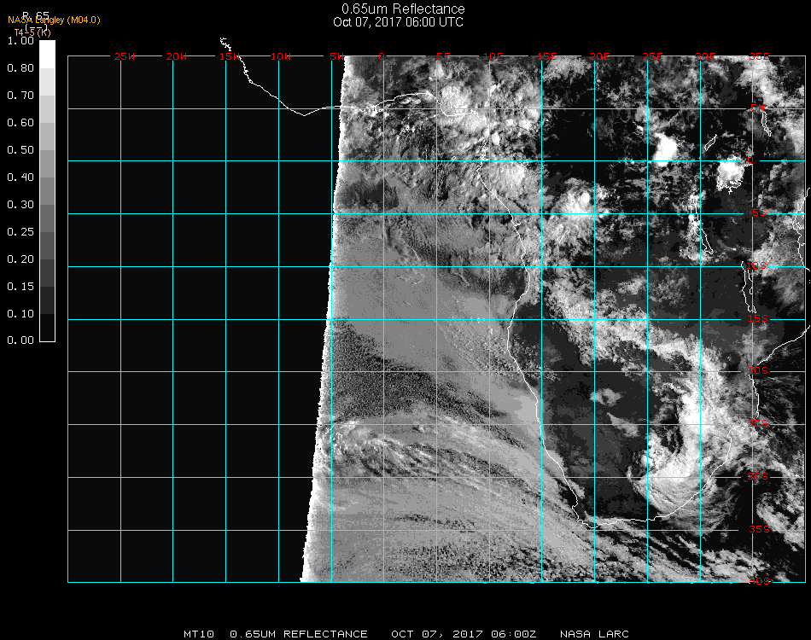
Task: Click the 1.00 value on the reflectance scale
Action: (x=20, y=41)
